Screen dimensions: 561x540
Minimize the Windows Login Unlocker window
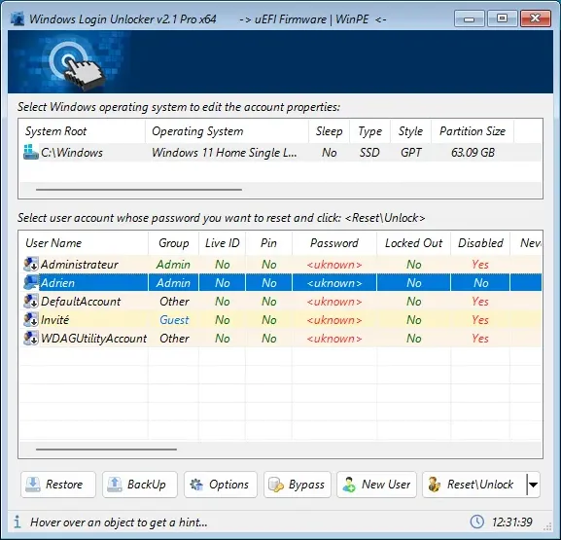point(470,18)
